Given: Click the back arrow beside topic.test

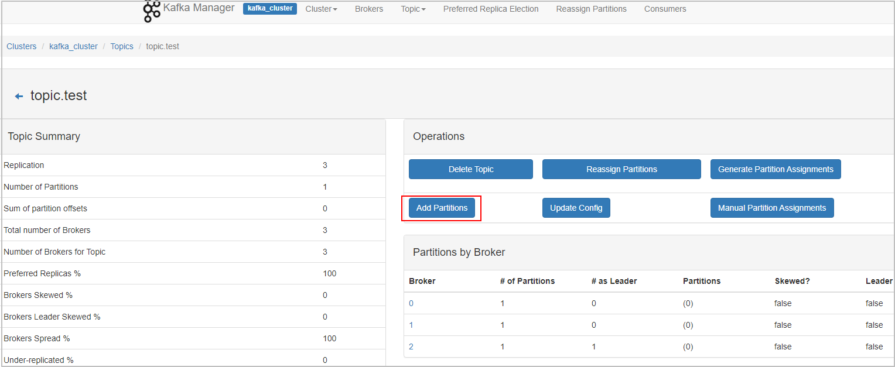Looking at the screenshot, I should [19, 97].
